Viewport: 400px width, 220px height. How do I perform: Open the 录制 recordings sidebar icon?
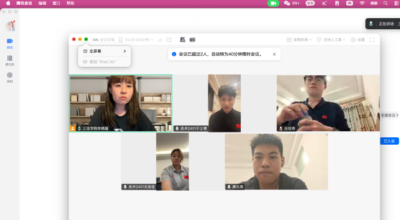[x=10, y=77]
